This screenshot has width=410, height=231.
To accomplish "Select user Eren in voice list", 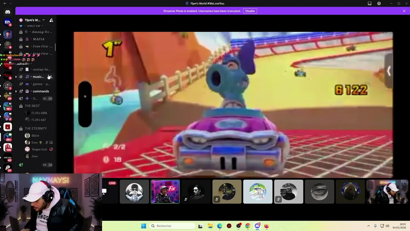I will point(38,142).
